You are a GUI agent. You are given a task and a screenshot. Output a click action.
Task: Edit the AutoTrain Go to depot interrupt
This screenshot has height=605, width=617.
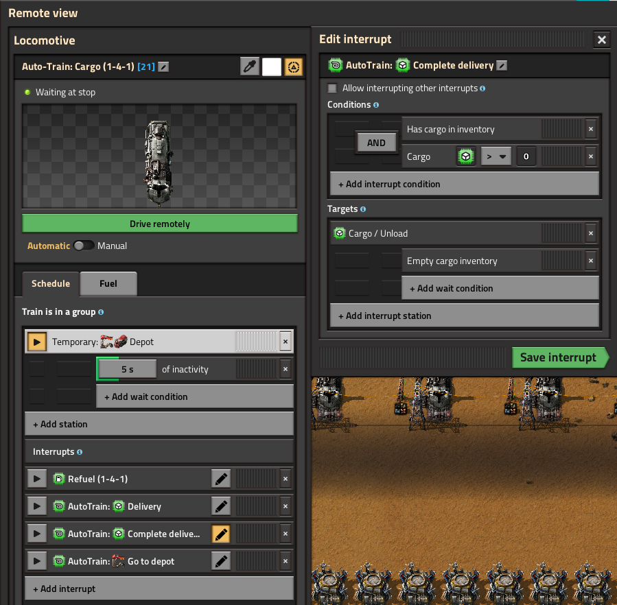pyautogui.click(x=221, y=561)
